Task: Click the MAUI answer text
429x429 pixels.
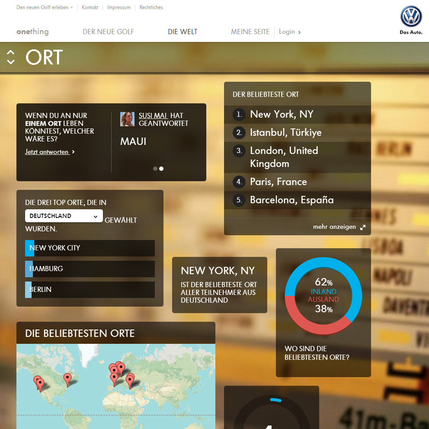Action: (133, 141)
